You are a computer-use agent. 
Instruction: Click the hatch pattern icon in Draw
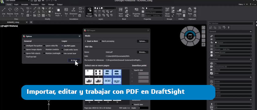coord(28,15)
